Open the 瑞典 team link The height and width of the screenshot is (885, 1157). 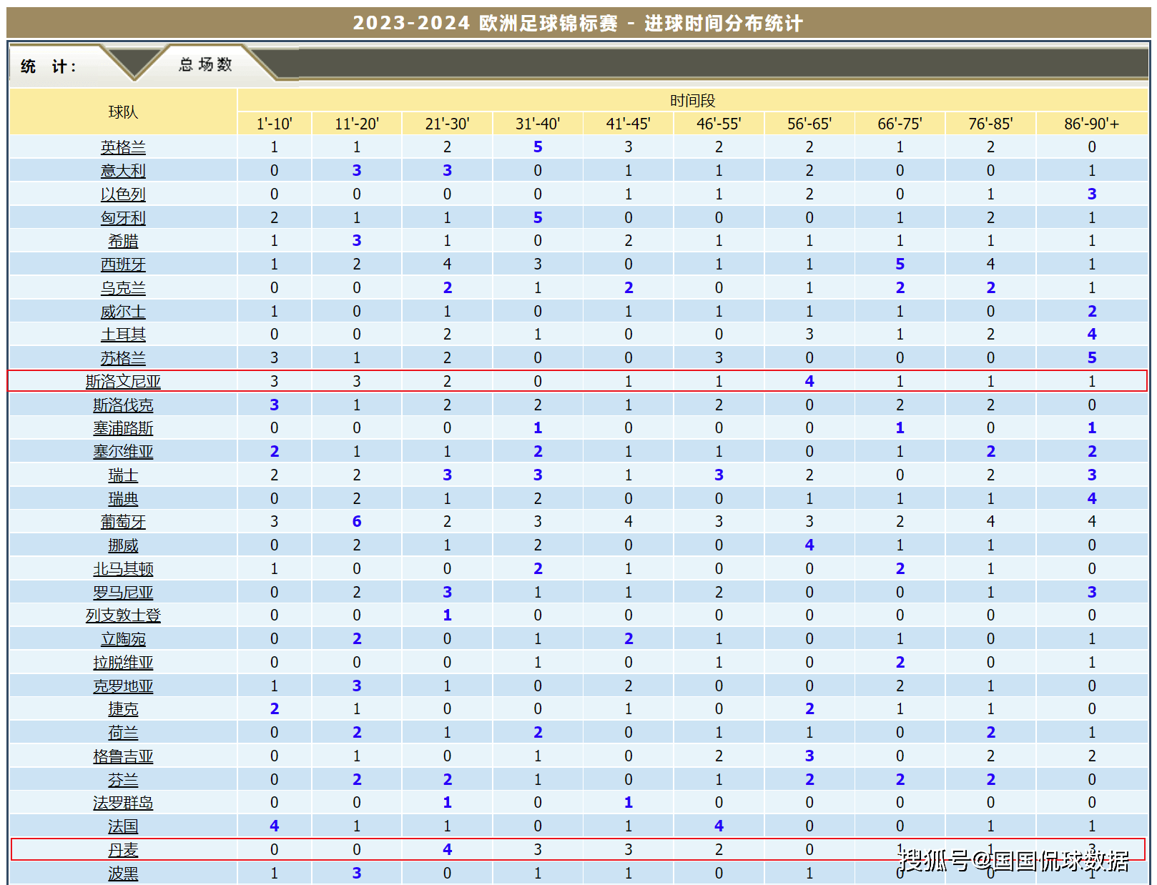click(x=123, y=499)
